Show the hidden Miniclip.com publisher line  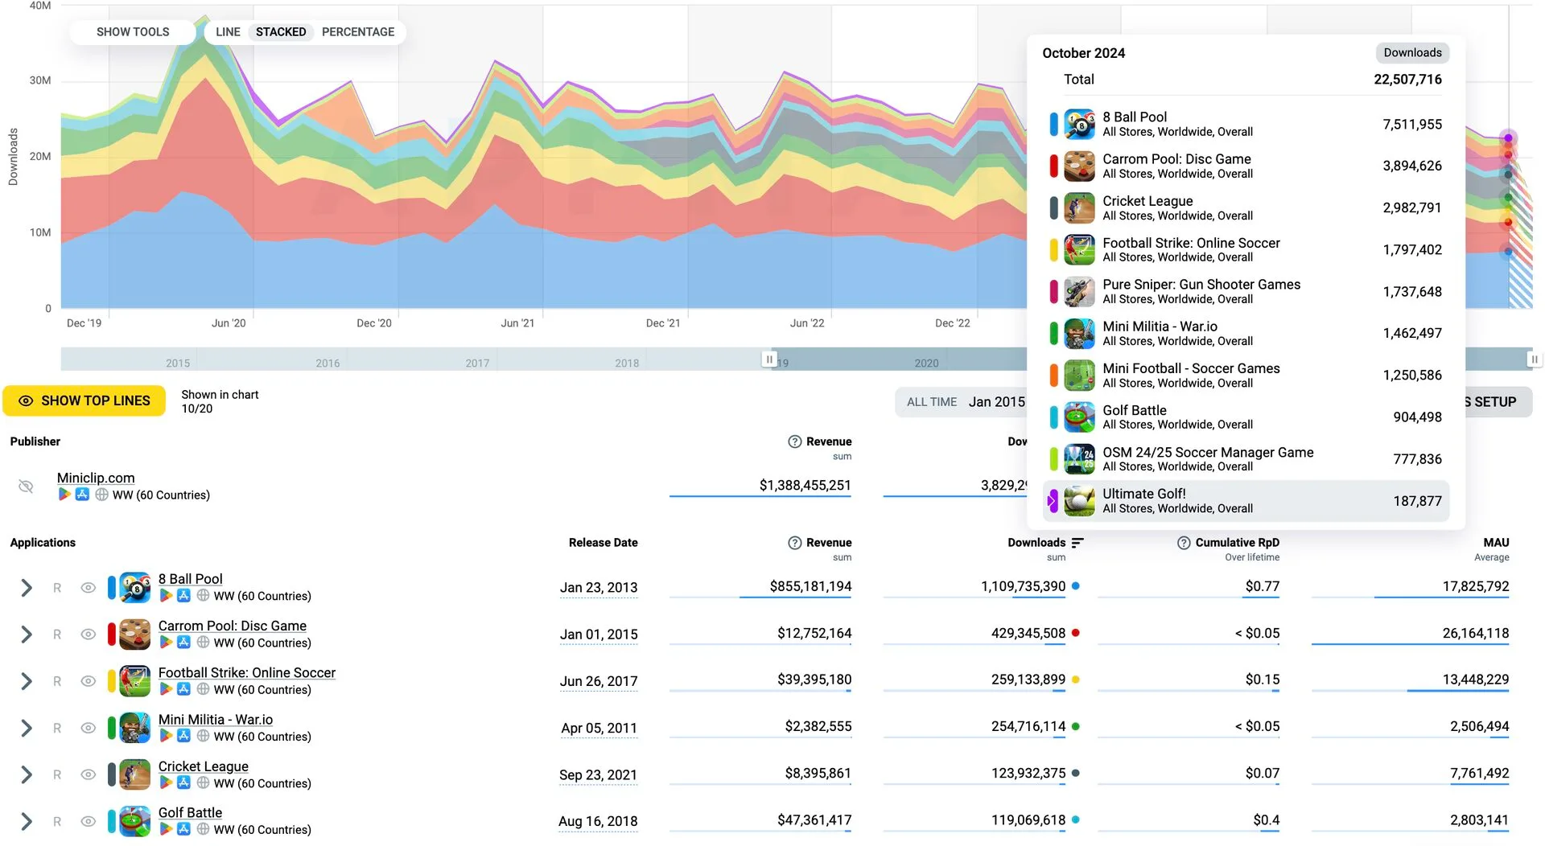[26, 487]
